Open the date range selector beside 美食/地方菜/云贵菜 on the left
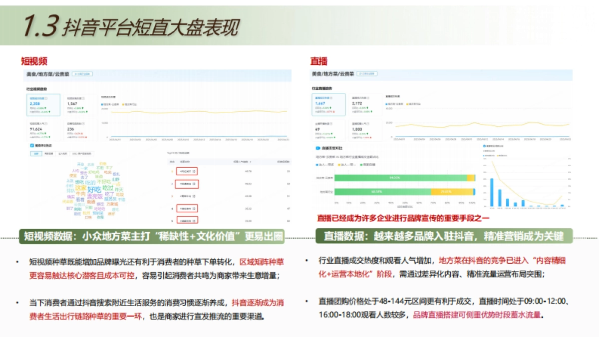Viewport: 599px width, 337px height. [x=81, y=75]
